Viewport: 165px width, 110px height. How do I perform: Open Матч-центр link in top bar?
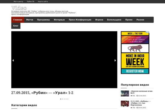18,1
